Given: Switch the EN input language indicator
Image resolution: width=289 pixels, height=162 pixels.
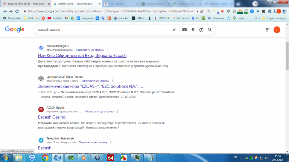Looking at the screenshot, I should pos(235,157).
